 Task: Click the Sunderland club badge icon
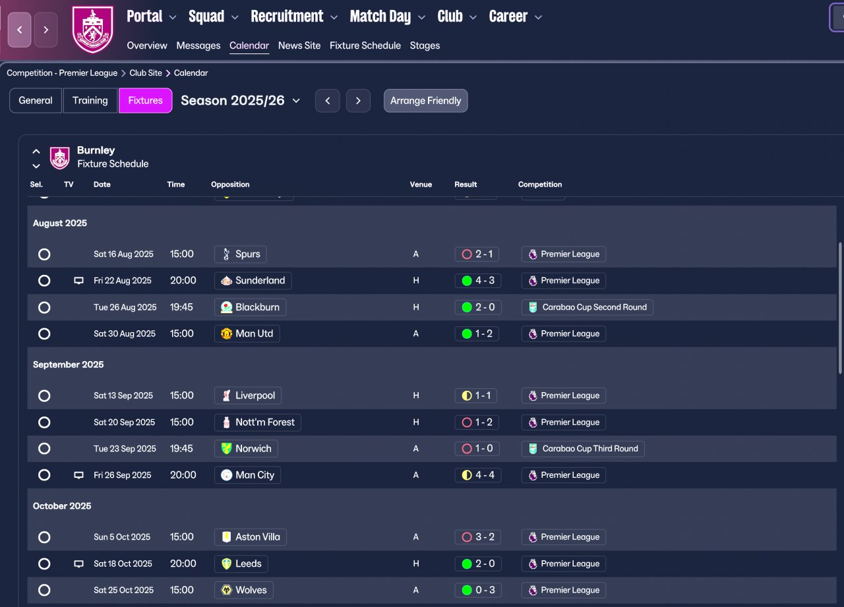coord(226,281)
